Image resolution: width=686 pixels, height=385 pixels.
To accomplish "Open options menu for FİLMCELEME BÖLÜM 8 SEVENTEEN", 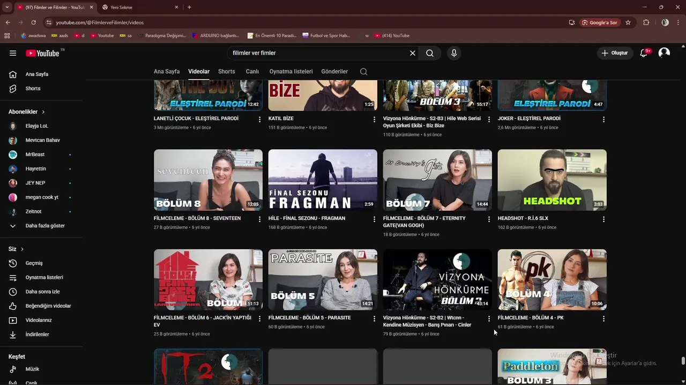I will coord(259,219).
